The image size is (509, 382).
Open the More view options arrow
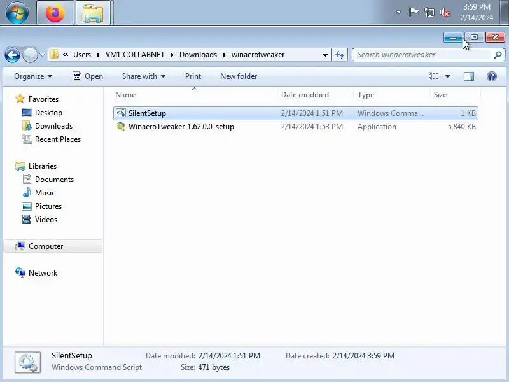click(447, 76)
